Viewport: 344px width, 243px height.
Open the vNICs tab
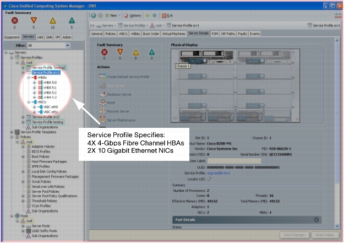coord(123,34)
